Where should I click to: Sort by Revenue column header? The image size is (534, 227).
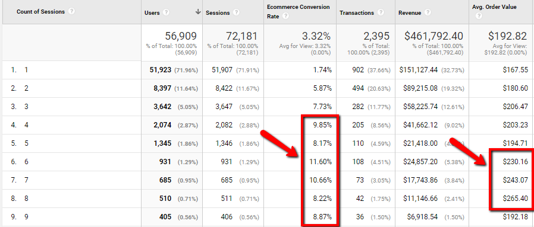pyautogui.click(x=410, y=13)
